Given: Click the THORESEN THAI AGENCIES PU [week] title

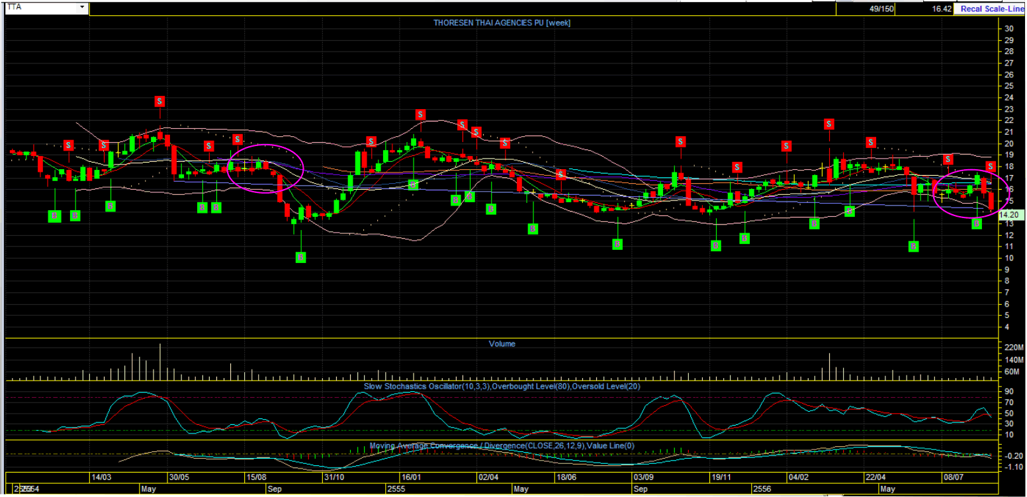Looking at the screenshot, I should [502, 22].
